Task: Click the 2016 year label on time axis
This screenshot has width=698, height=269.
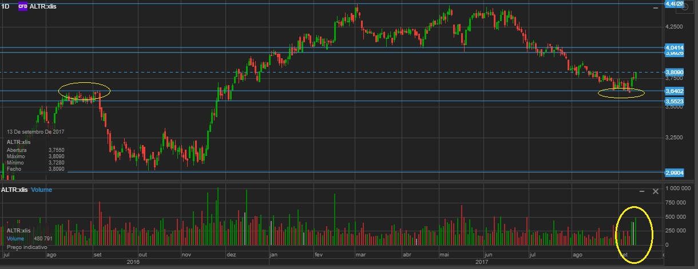Action: coord(133,262)
